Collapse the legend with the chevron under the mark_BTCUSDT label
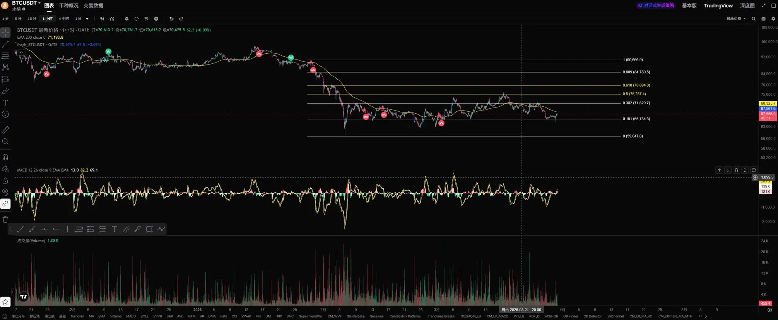Screen dimensions: 778x320 click(x=21, y=52)
